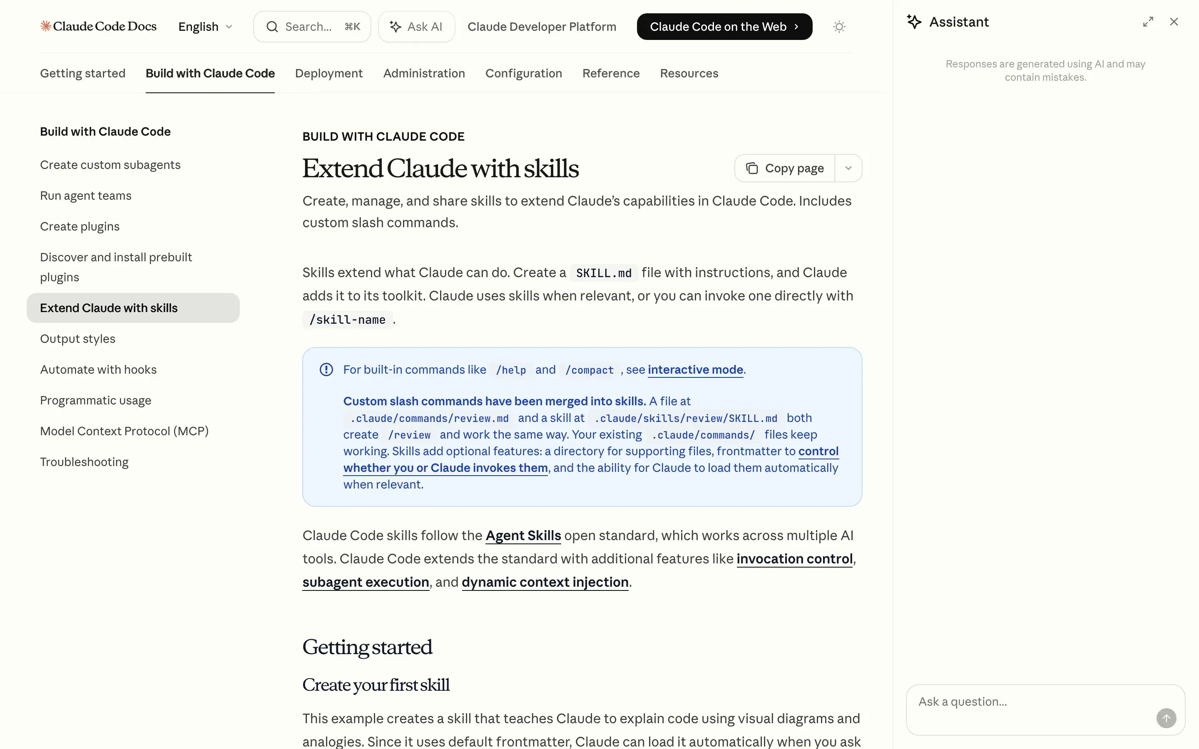
Task: Go to Create custom subagents page
Action: 110,165
